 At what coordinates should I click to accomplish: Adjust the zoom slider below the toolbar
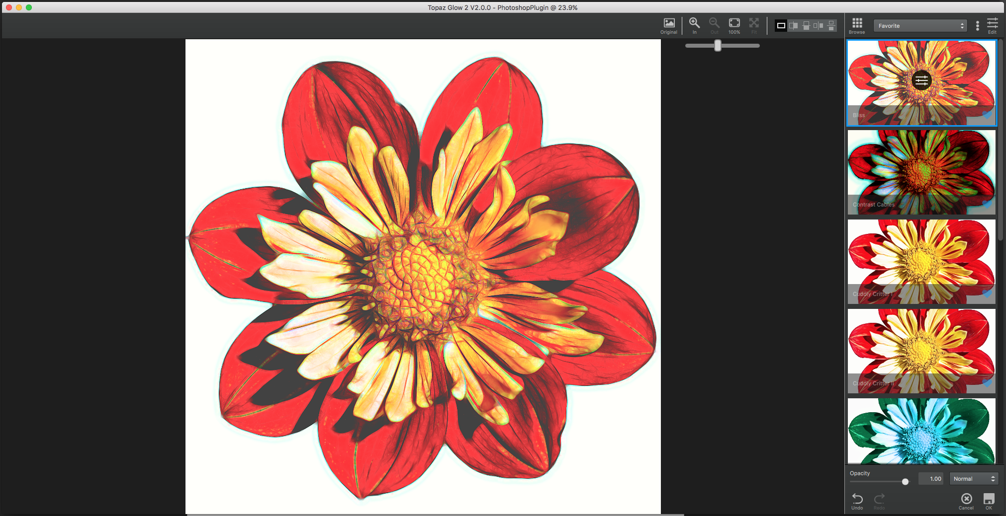coord(718,46)
